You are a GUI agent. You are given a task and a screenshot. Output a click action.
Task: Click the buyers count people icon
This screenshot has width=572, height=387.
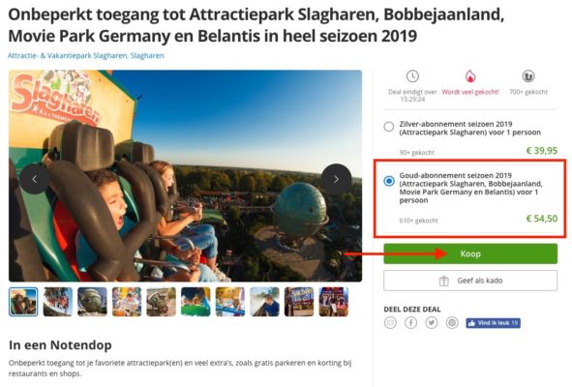[528, 76]
